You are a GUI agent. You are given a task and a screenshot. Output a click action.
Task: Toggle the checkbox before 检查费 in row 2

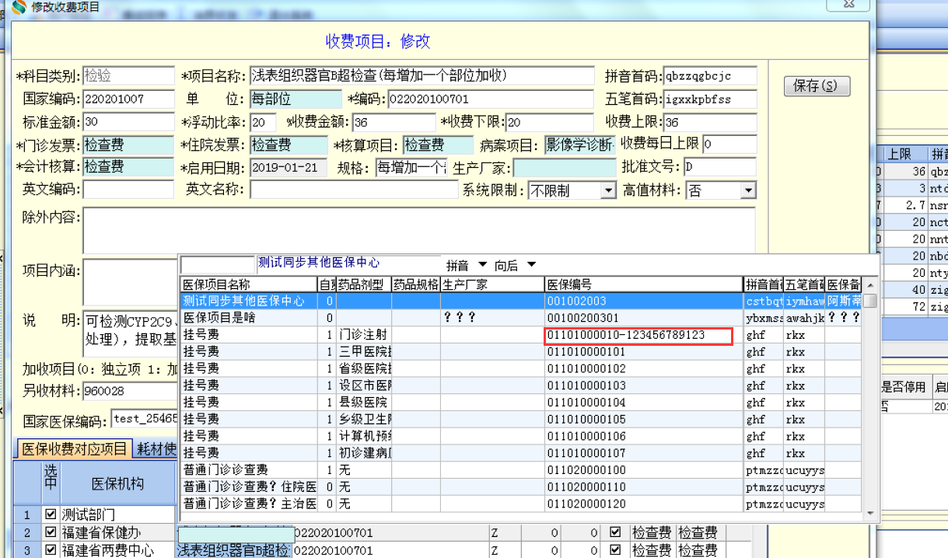615,532
